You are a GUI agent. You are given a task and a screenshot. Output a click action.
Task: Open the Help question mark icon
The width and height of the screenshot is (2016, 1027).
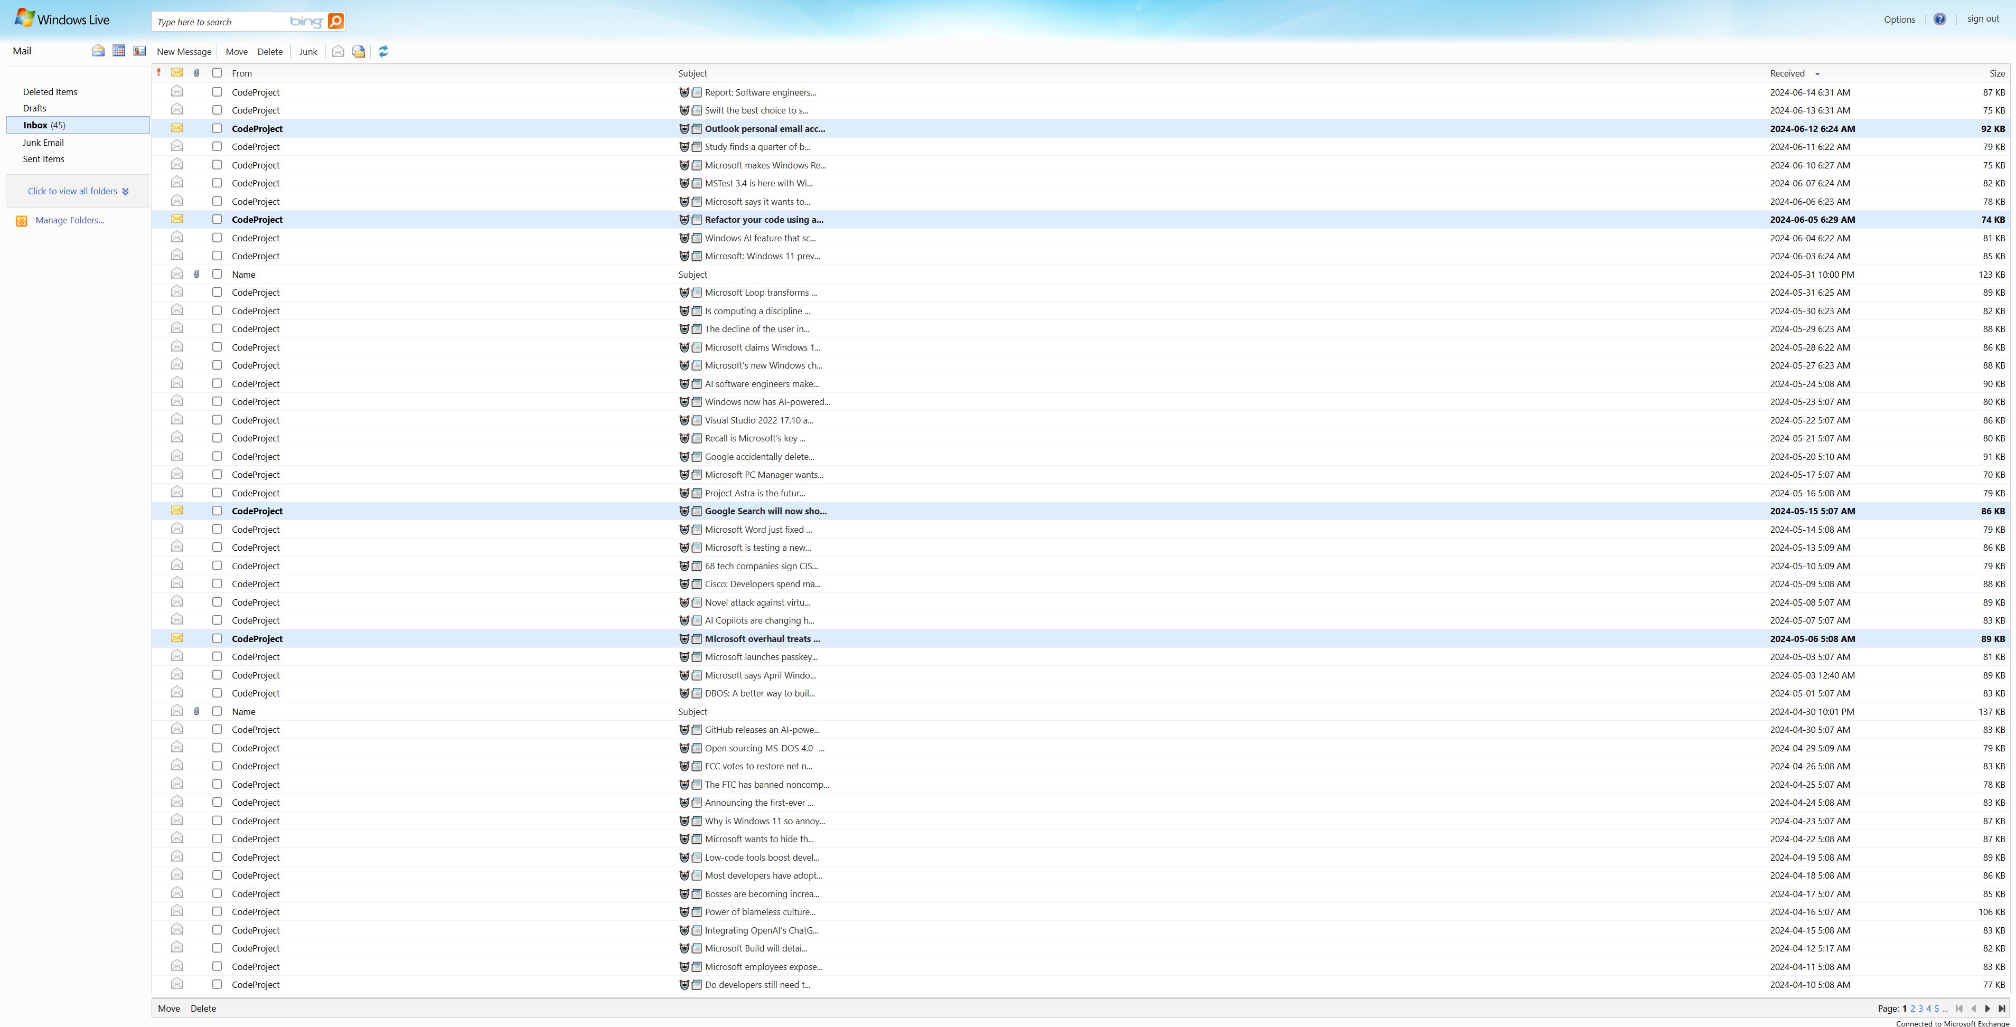(x=1939, y=20)
